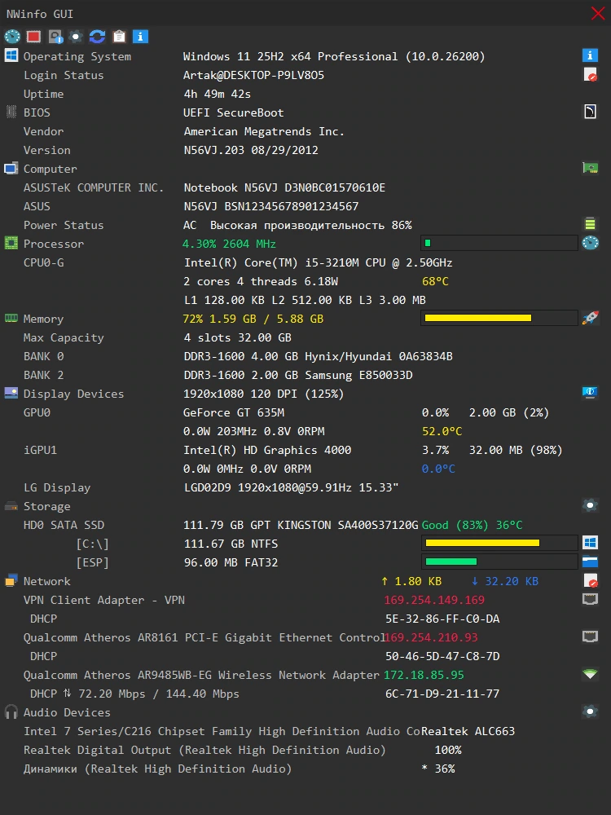Click the Processor usage progress bar
The height and width of the screenshot is (815, 611).
(x=499, y=243)
